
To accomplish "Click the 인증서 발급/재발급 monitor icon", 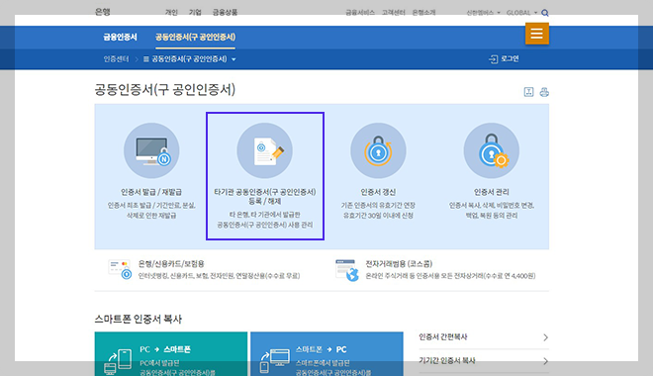I will (151, 150).
